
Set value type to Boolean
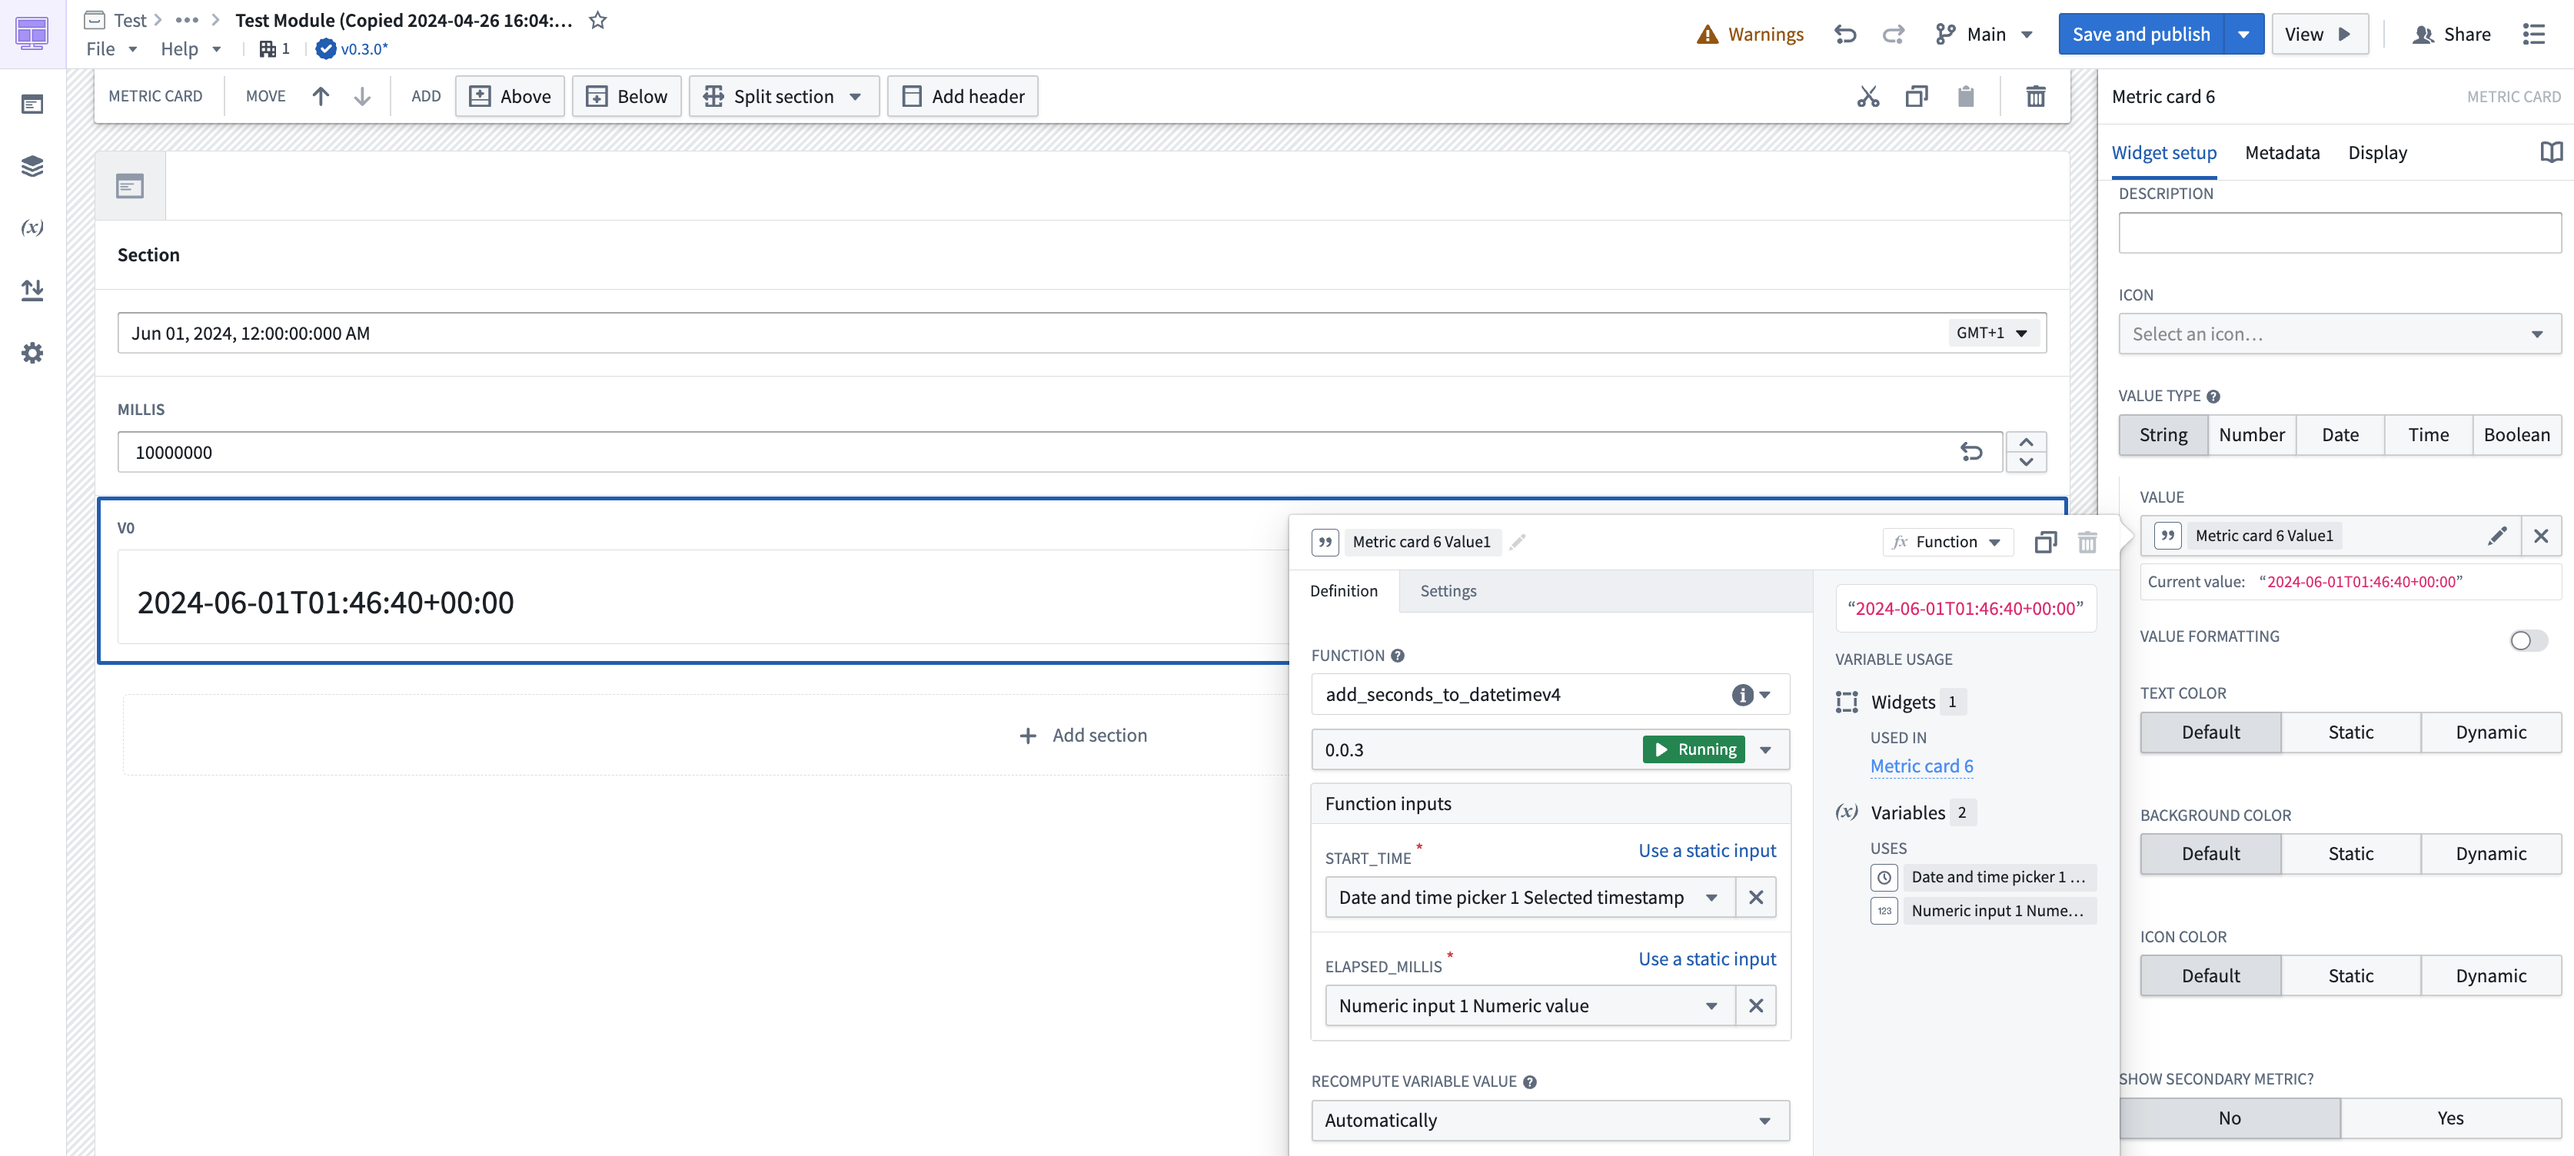(2516, 434)
